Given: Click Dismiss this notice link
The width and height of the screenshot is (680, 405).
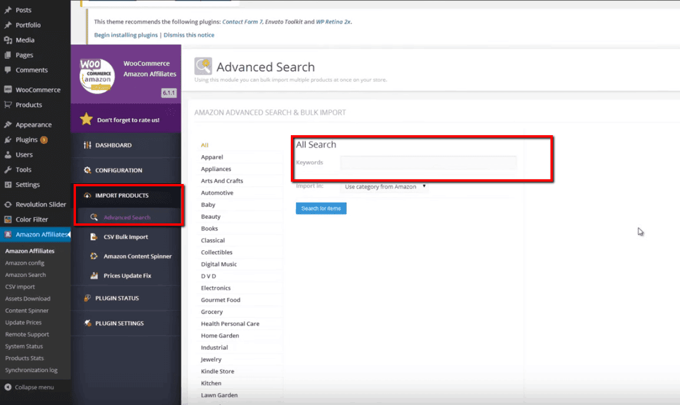Looking at the screenshot, I should point(188,35).
